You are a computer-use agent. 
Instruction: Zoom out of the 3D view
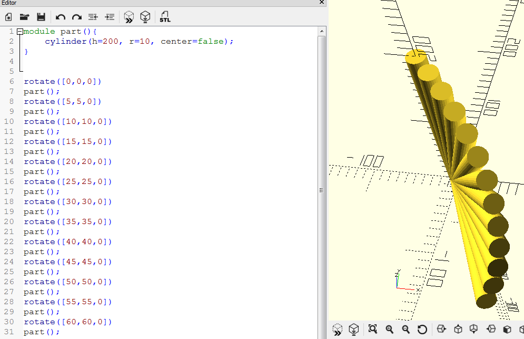[x=406, y=330]
